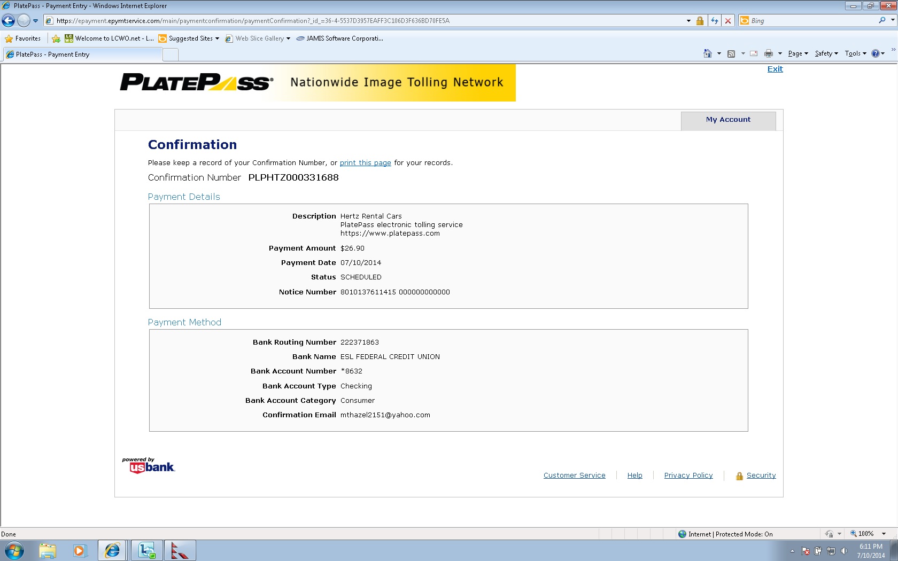
Task: Click the search magnifier icon
Action: pyautogui.click(x=882, y=20)
